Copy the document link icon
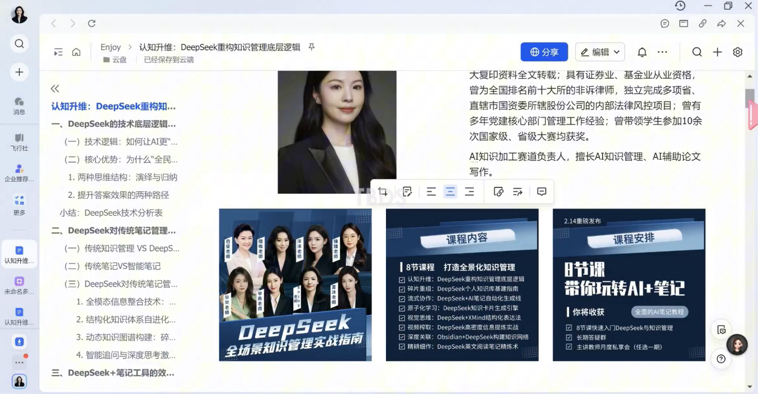The height and width of the screenshot is (394, 758). coord(703,23)
